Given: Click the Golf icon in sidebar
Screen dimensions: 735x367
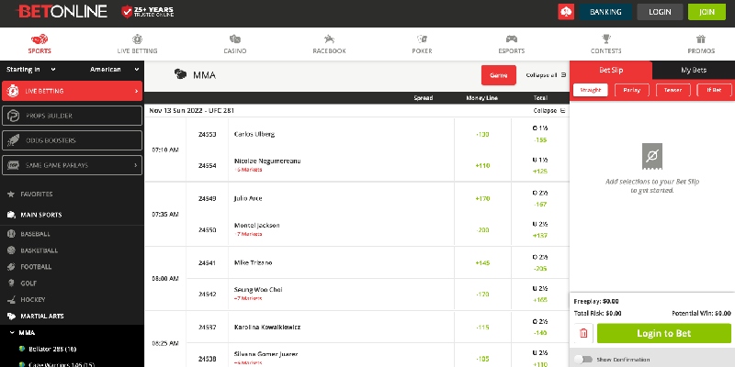Looking at the screenshot, I should point(11,283).
